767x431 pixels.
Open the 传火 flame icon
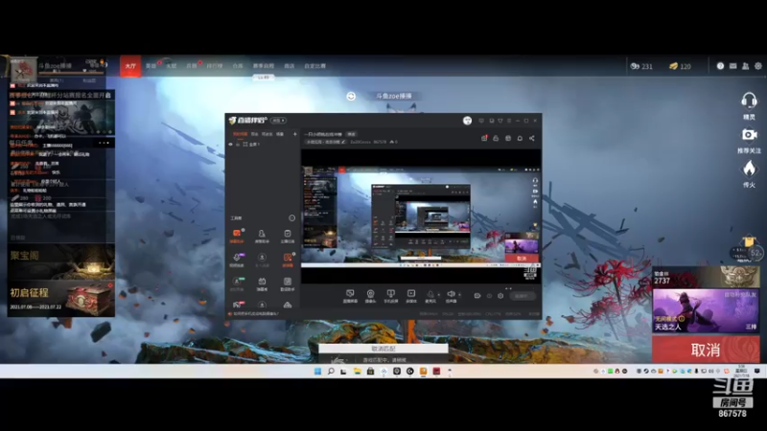pos(749,169)
